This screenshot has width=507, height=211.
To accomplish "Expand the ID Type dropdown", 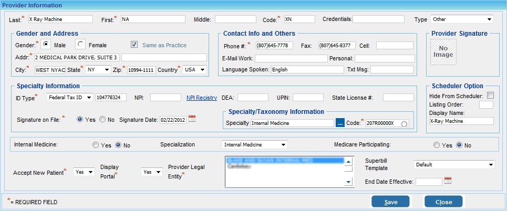I will (69, 98).
